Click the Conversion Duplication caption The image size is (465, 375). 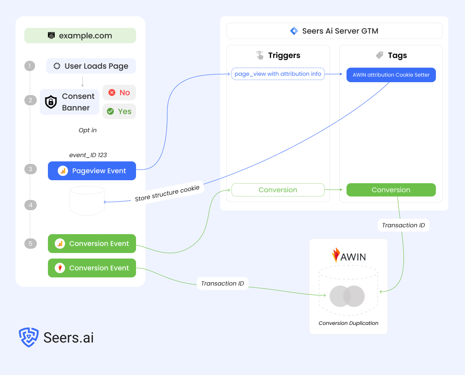[x=349, y=323]
